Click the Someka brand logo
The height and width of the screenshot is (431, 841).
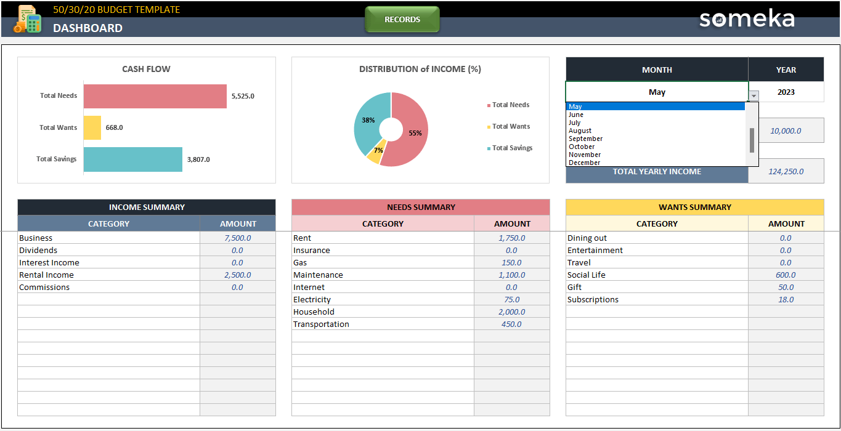click(x=747, y=18)
